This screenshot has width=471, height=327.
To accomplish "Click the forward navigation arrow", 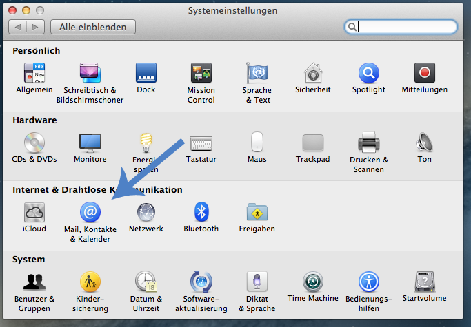I will pyautogui.click(x=36, y=27).
